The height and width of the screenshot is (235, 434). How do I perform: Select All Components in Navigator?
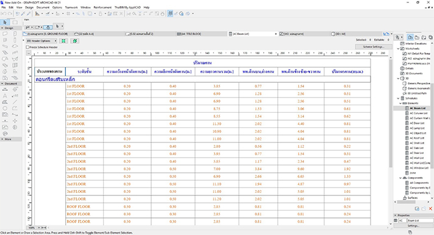click(x=419, y=183)
